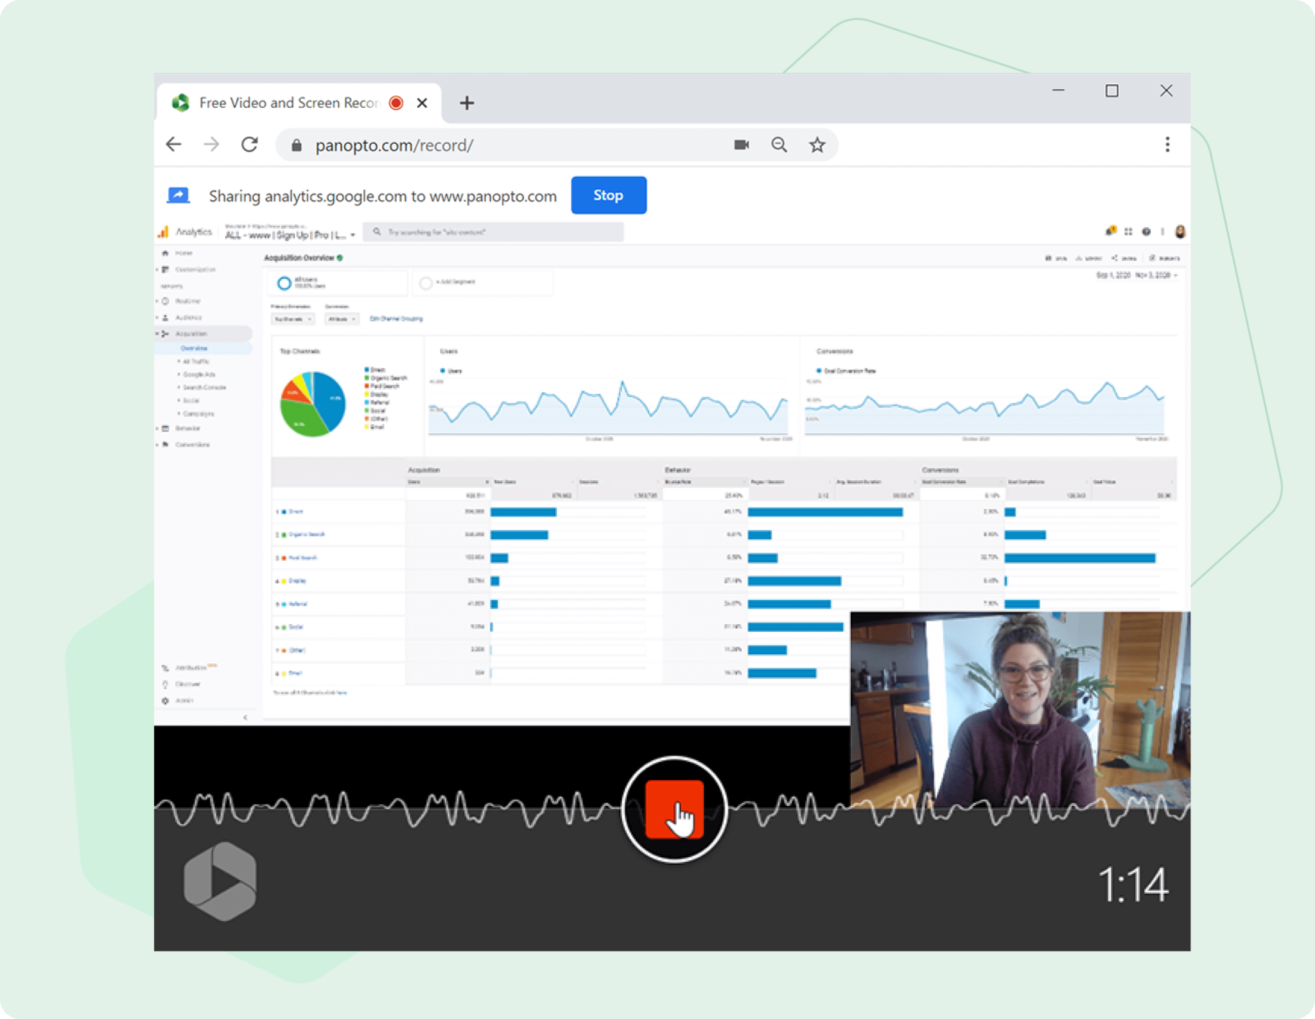Bookmark the page with the star icon
Screen dimensions: 1315x1019
click(x=818, y=144)
